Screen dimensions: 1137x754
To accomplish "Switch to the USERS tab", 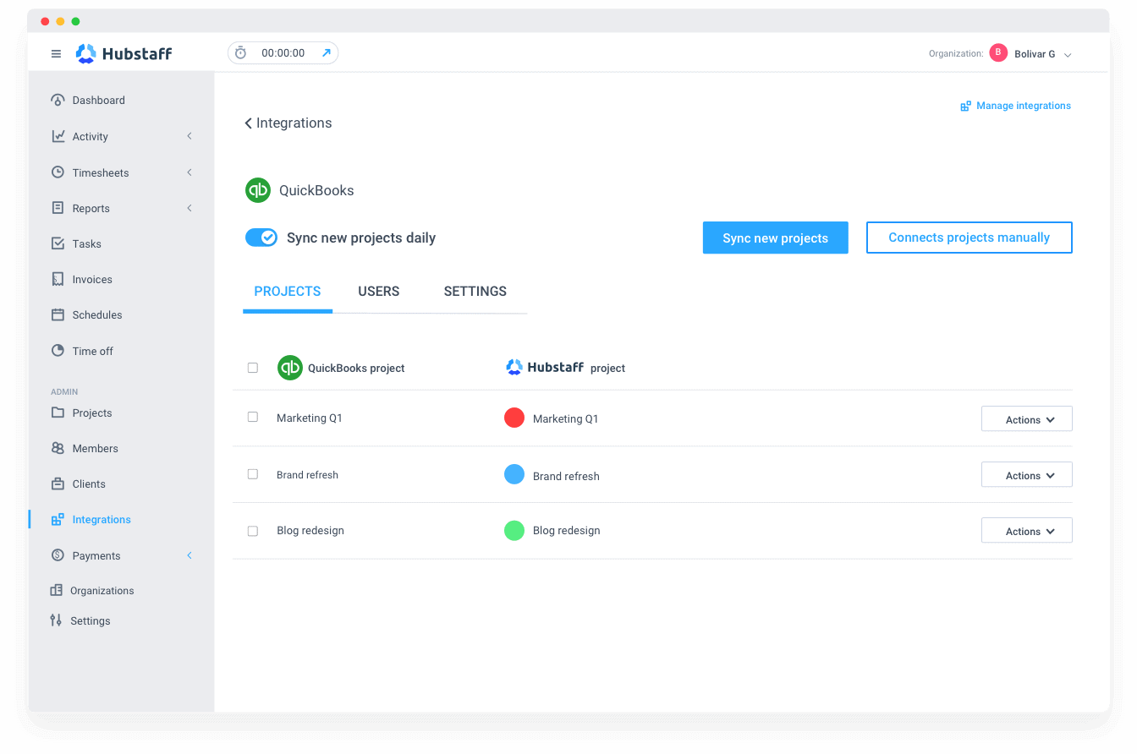I will coord(379,292).
